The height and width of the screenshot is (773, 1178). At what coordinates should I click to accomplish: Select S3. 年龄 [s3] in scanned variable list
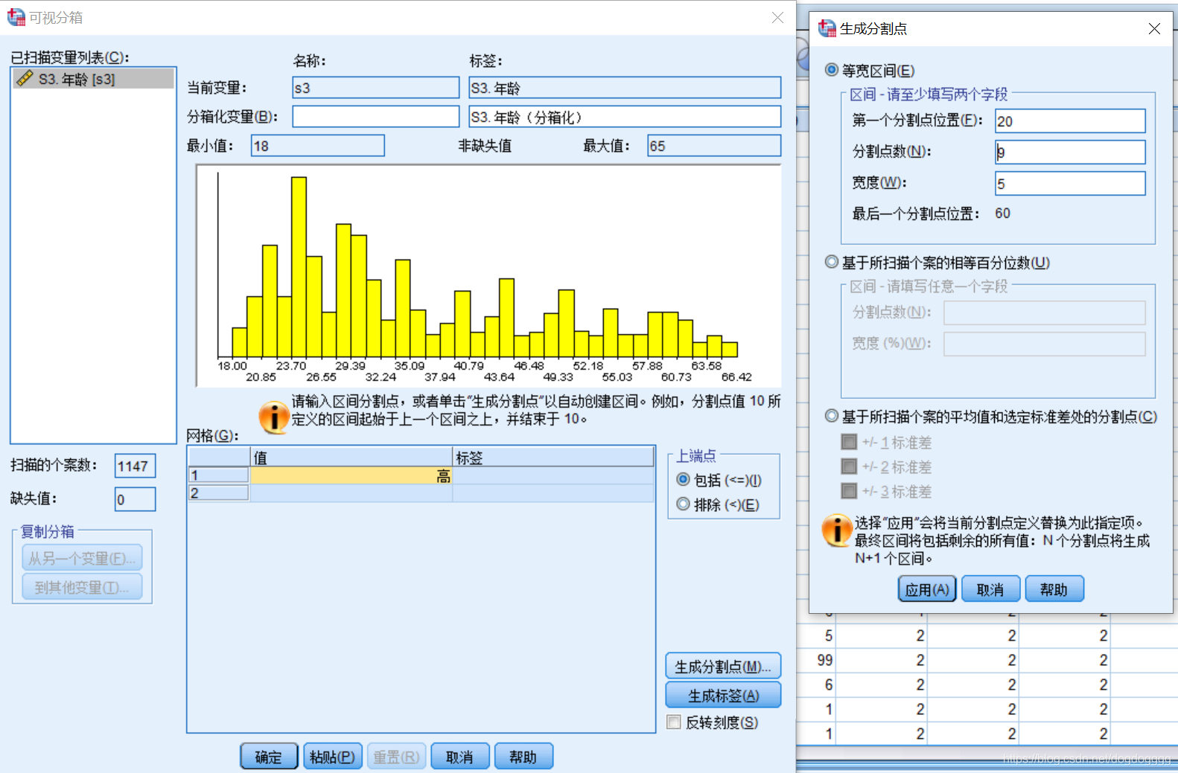tap(93, 78)
